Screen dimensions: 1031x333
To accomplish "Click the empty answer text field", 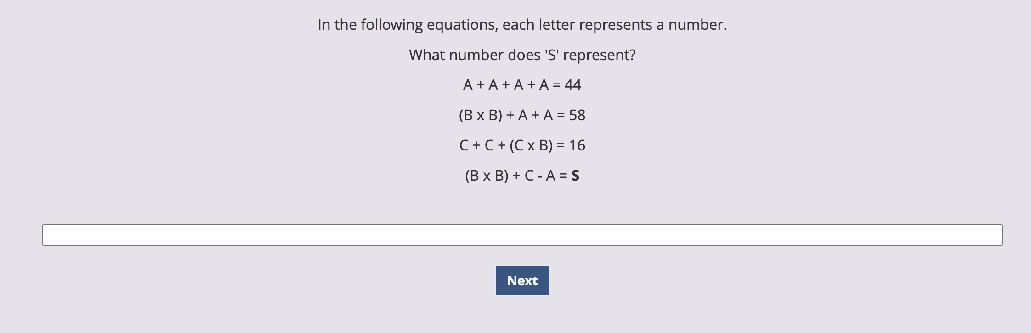I will [x=522, y=235].
